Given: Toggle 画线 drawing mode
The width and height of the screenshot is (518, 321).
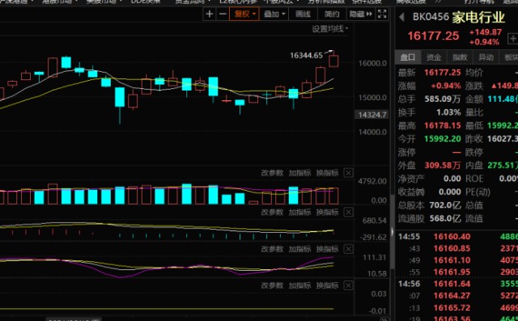Looking at the screenshot, I should point(303,14).
